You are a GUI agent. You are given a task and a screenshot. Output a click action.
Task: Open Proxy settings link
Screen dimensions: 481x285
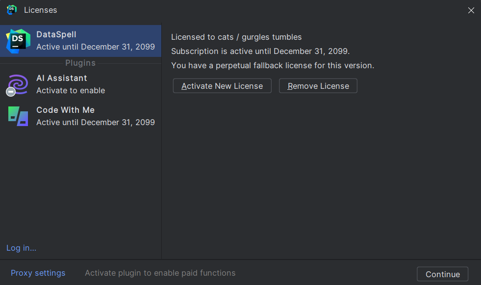38,273
